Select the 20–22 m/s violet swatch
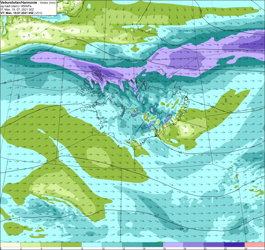265x250 pixels. click(x=214, y=244)
